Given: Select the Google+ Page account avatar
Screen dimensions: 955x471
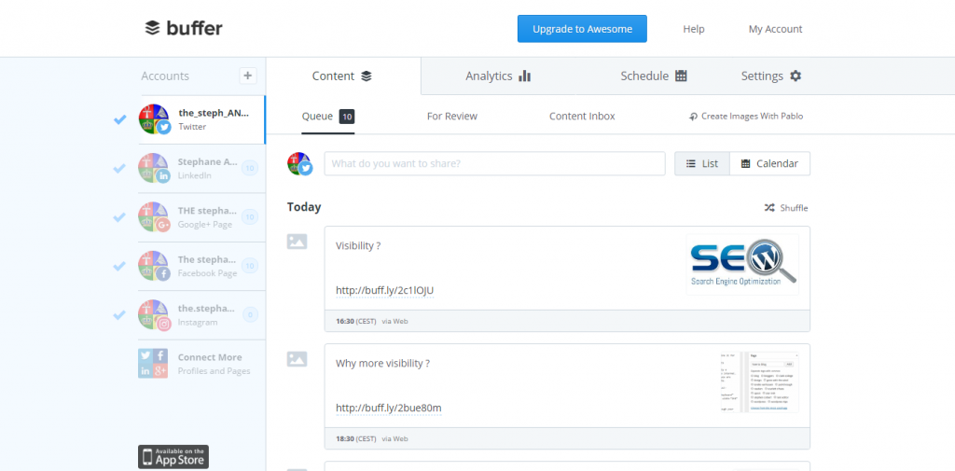Looking at the screenshot, I should point(154,216).
